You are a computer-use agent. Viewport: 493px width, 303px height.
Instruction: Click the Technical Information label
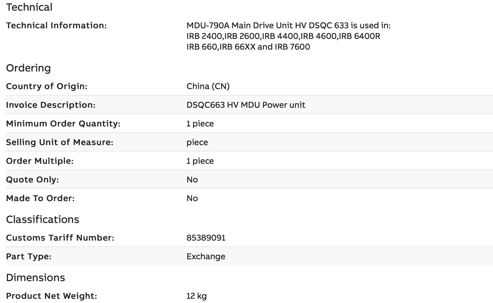[x=56, y=25]
